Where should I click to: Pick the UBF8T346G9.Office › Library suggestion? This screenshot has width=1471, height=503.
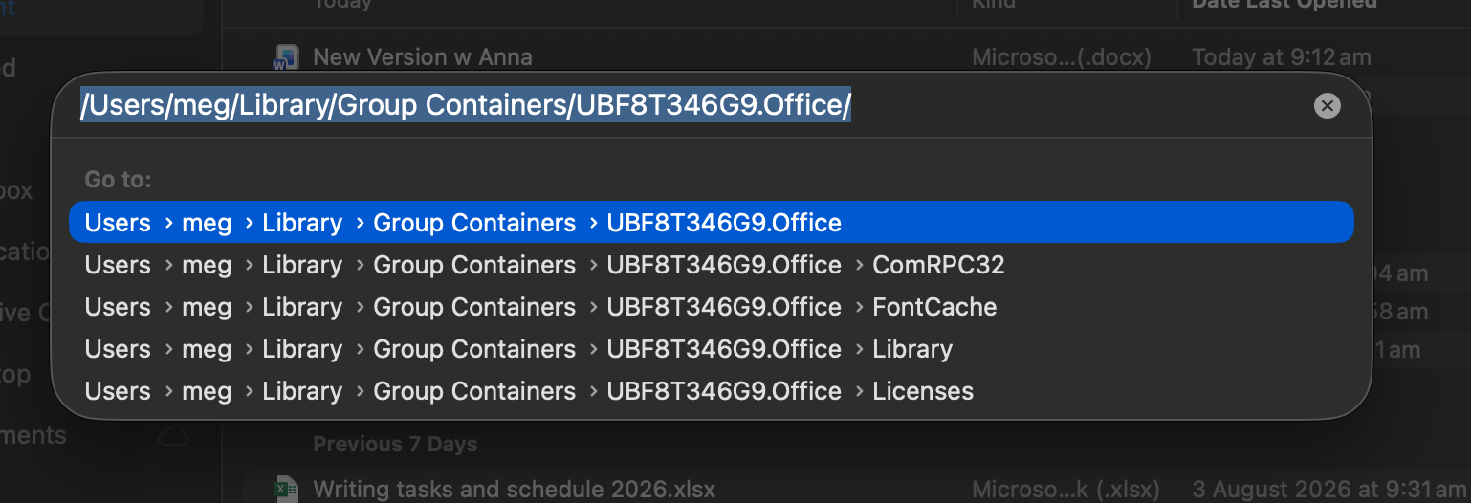(712, 349)
